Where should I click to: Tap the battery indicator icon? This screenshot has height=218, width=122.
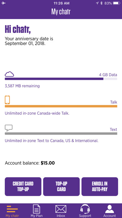pos(116,3)
